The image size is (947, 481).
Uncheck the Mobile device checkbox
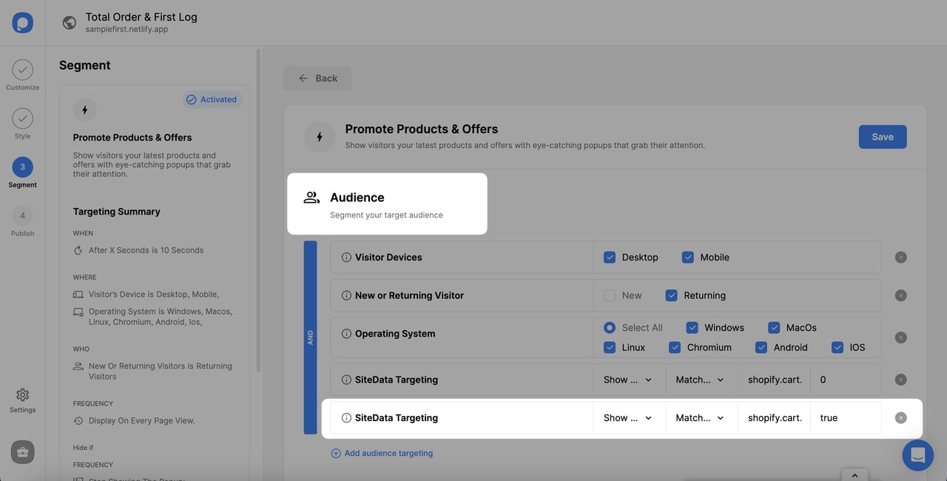[x=688, y=258]
